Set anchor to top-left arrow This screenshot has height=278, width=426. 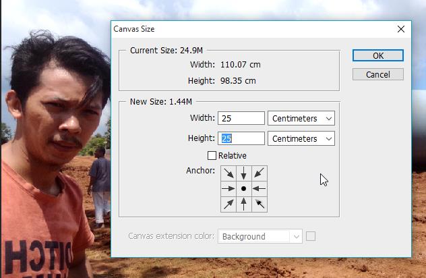point(229,173)
